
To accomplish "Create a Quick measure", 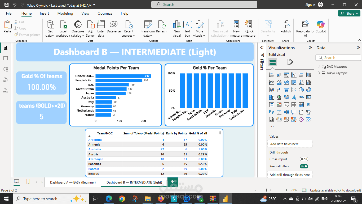I will pyautogui.click(x=249, y=29).
